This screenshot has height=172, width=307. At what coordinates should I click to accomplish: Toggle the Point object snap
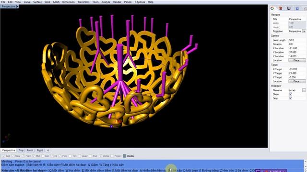[24, 156]
